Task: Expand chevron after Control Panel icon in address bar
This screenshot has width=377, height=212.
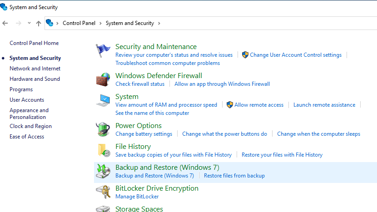Action: [x=57, y=23]
